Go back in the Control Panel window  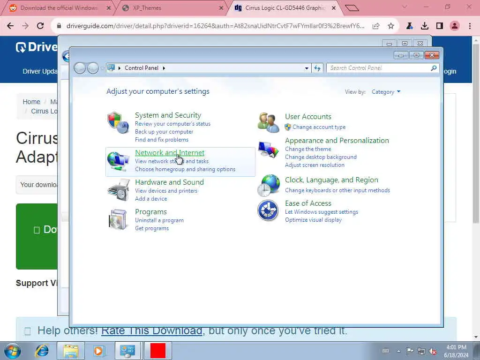(x=80, y=68)
